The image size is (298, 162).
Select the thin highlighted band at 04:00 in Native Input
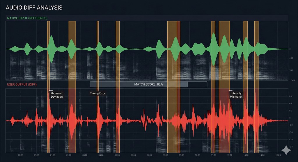98,51
